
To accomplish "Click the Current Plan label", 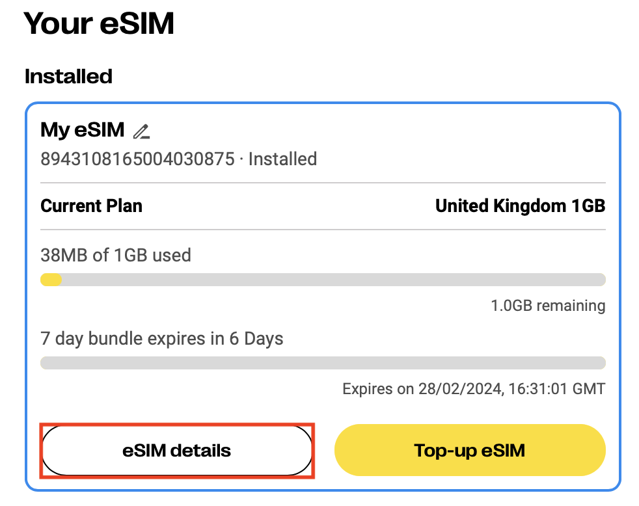I will 91,206.
